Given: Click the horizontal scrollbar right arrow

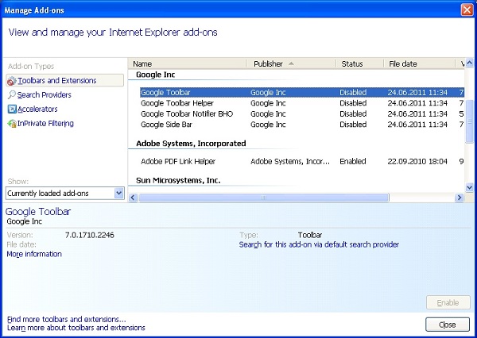Looking at the screenshot, I should (x=459, y=198).
